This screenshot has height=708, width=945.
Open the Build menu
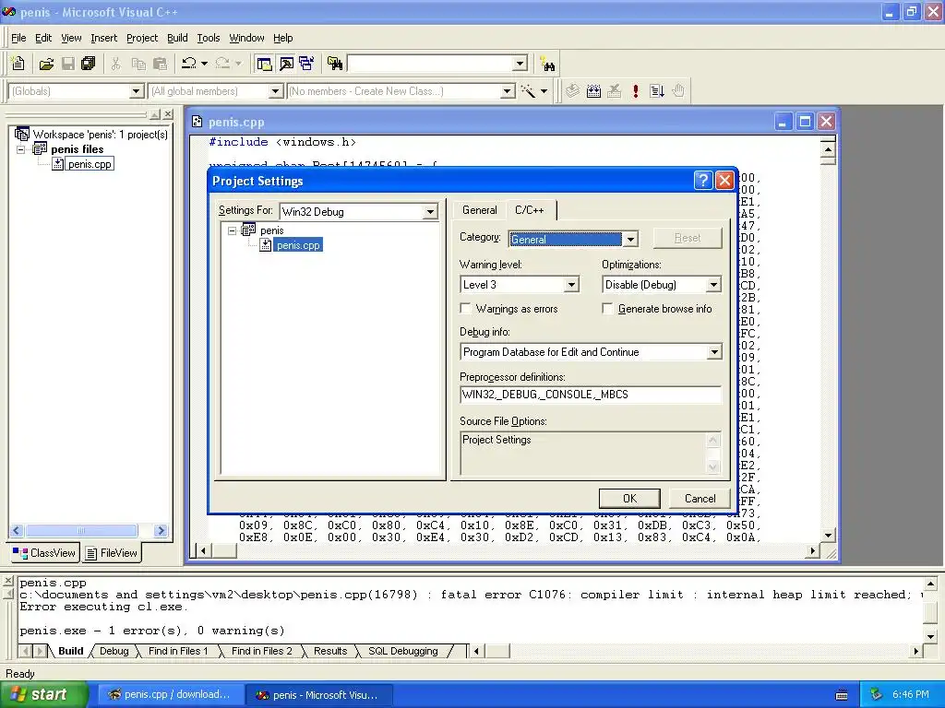177,38
